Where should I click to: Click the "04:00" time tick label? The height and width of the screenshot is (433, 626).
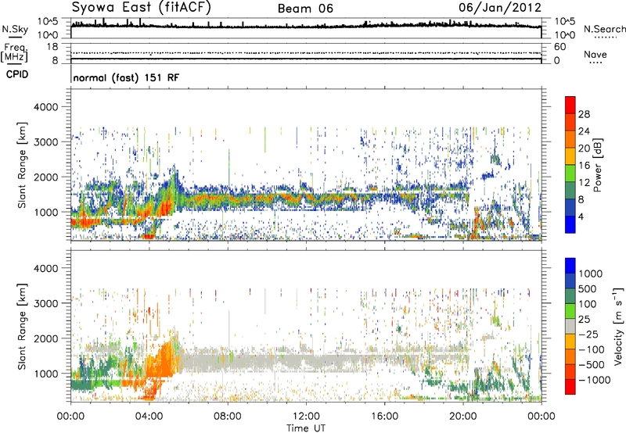(x=149, y=417)
